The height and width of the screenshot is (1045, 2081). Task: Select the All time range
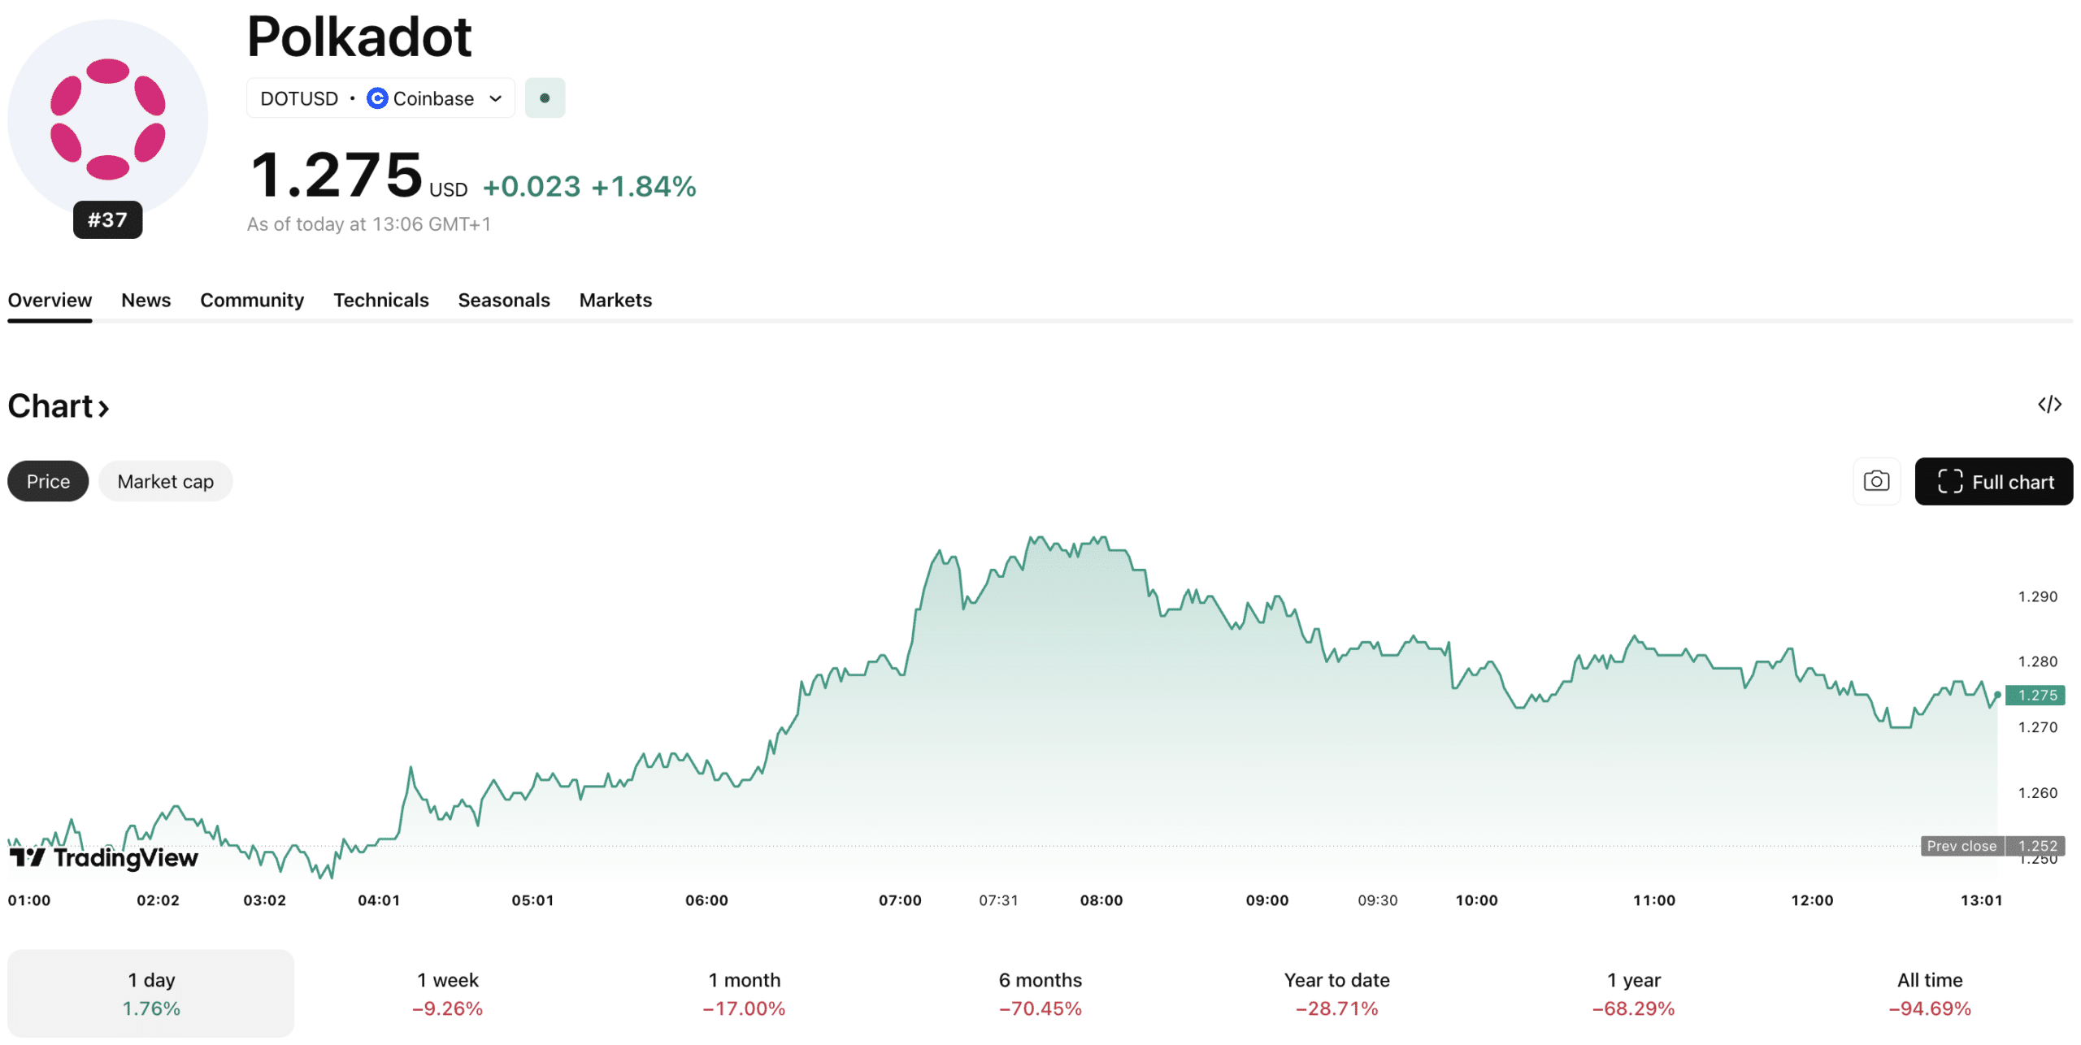pyautogui.click(x=1930, y=993)
